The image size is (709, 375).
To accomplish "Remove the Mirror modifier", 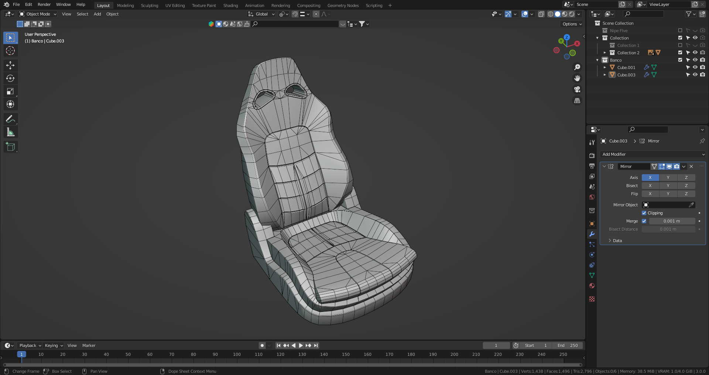I will (691, 166).
